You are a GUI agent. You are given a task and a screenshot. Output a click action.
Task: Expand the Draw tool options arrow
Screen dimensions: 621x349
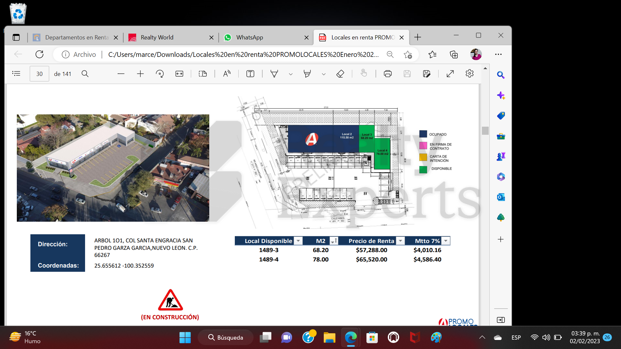pos(291,74)
